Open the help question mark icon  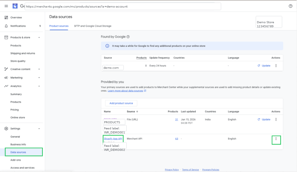pos(291,6)
